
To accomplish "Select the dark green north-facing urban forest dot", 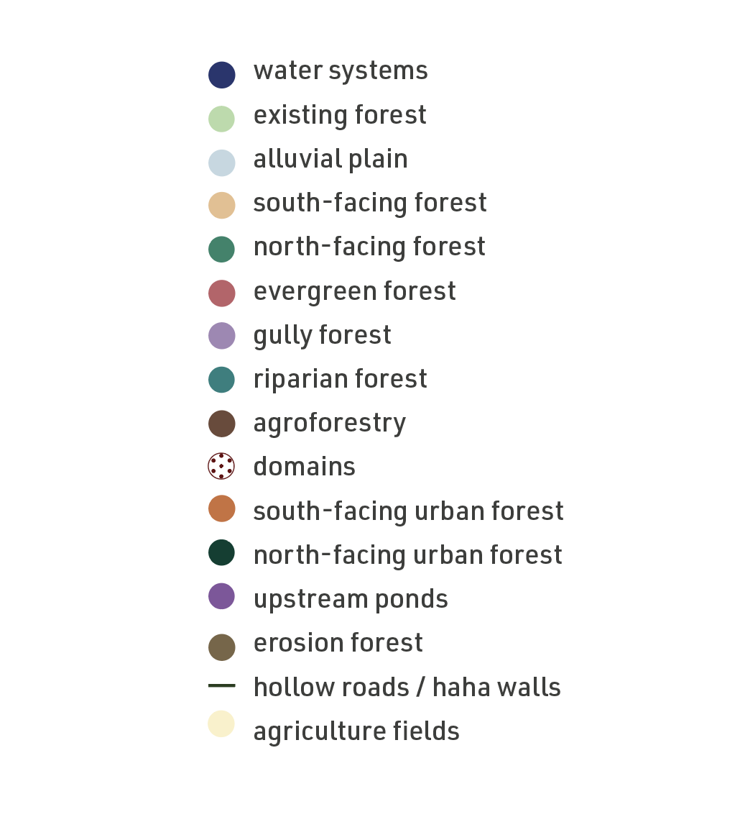I will tap(222, 552).
